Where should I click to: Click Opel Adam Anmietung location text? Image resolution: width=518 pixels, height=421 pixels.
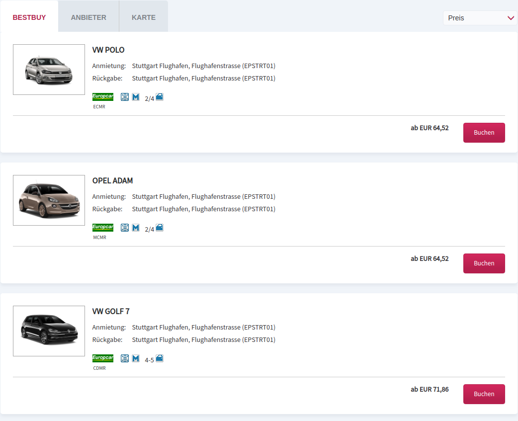pos(203,197)
